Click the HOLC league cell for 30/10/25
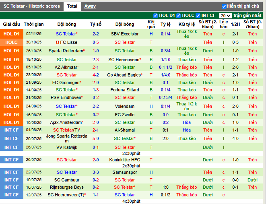The image size is (266, 204). [x=12, y=42]
